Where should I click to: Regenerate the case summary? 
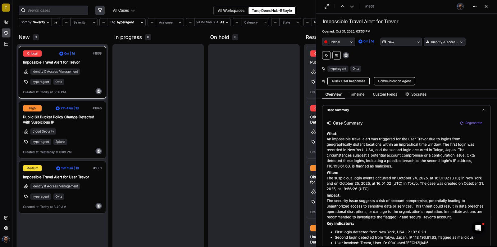[x=471, y=123]
